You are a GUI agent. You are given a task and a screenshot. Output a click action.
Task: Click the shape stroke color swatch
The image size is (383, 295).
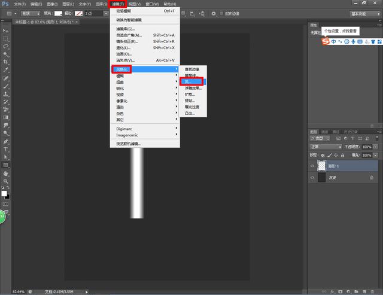pyautogui.click(x=78, y=13)
